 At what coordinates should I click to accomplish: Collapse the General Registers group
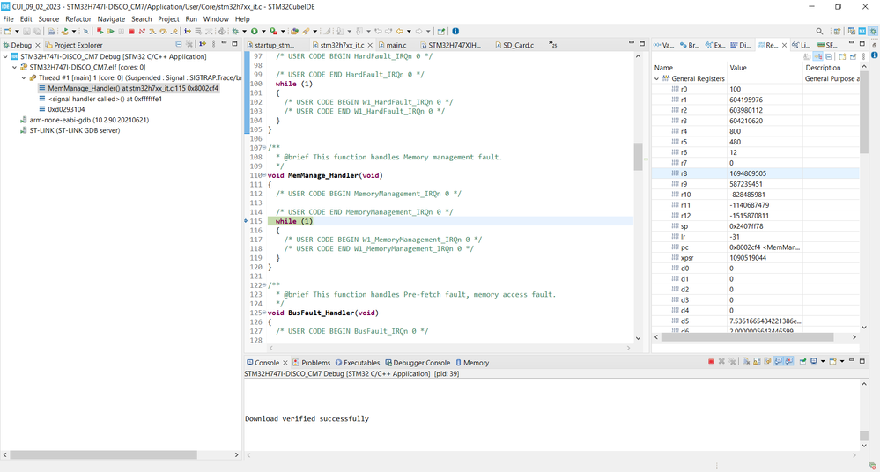(x=657, y=78)
